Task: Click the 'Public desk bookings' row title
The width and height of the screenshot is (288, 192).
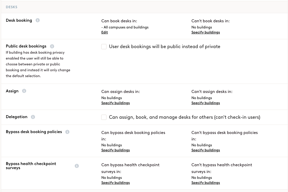Action: pos(26,46)
